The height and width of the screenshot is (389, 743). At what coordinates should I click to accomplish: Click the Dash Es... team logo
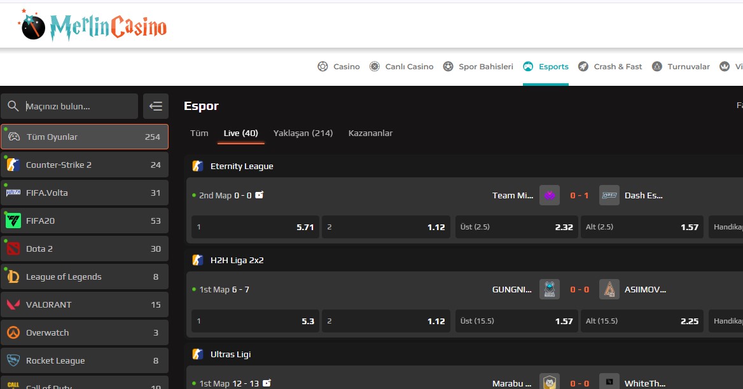pyautogui.click(x=609, y=195)
